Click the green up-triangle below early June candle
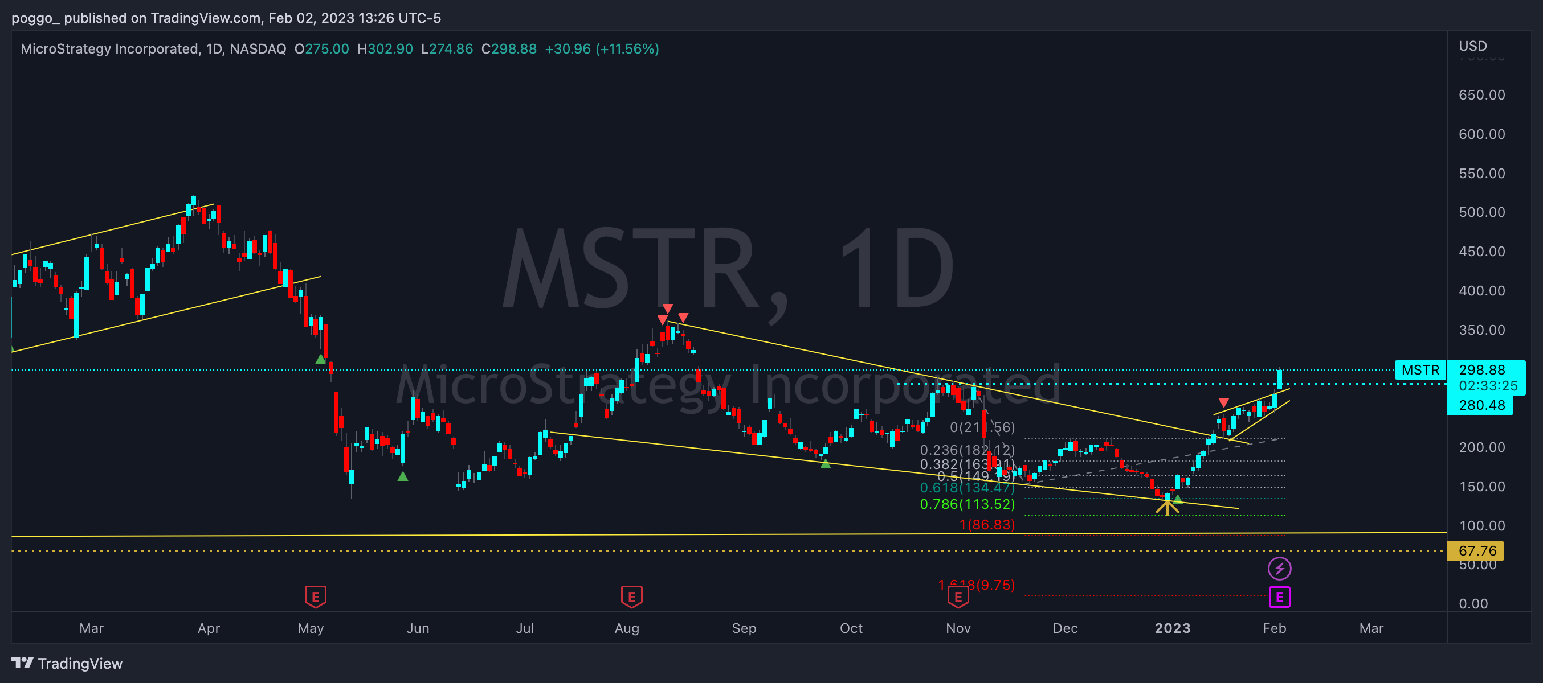The width and height of the screenshot is (1543, 683). coord(402,476)
